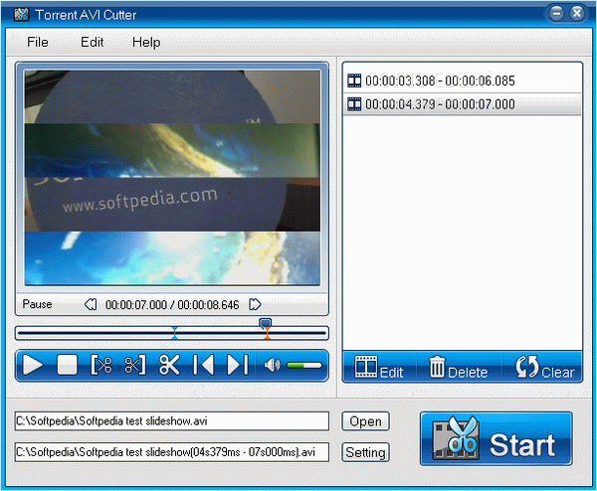Jump to next frame
This screenshot has height=491, width=597.
tap(237, 365)
